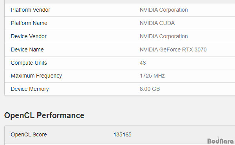Viewport: 235px width, 145px height.
Task: Click the Maximum Frequency label
Action: [x=36, y=76]
